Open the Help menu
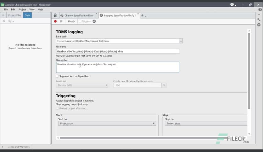The height and width of the screenshot is (152, 263). 40,9
